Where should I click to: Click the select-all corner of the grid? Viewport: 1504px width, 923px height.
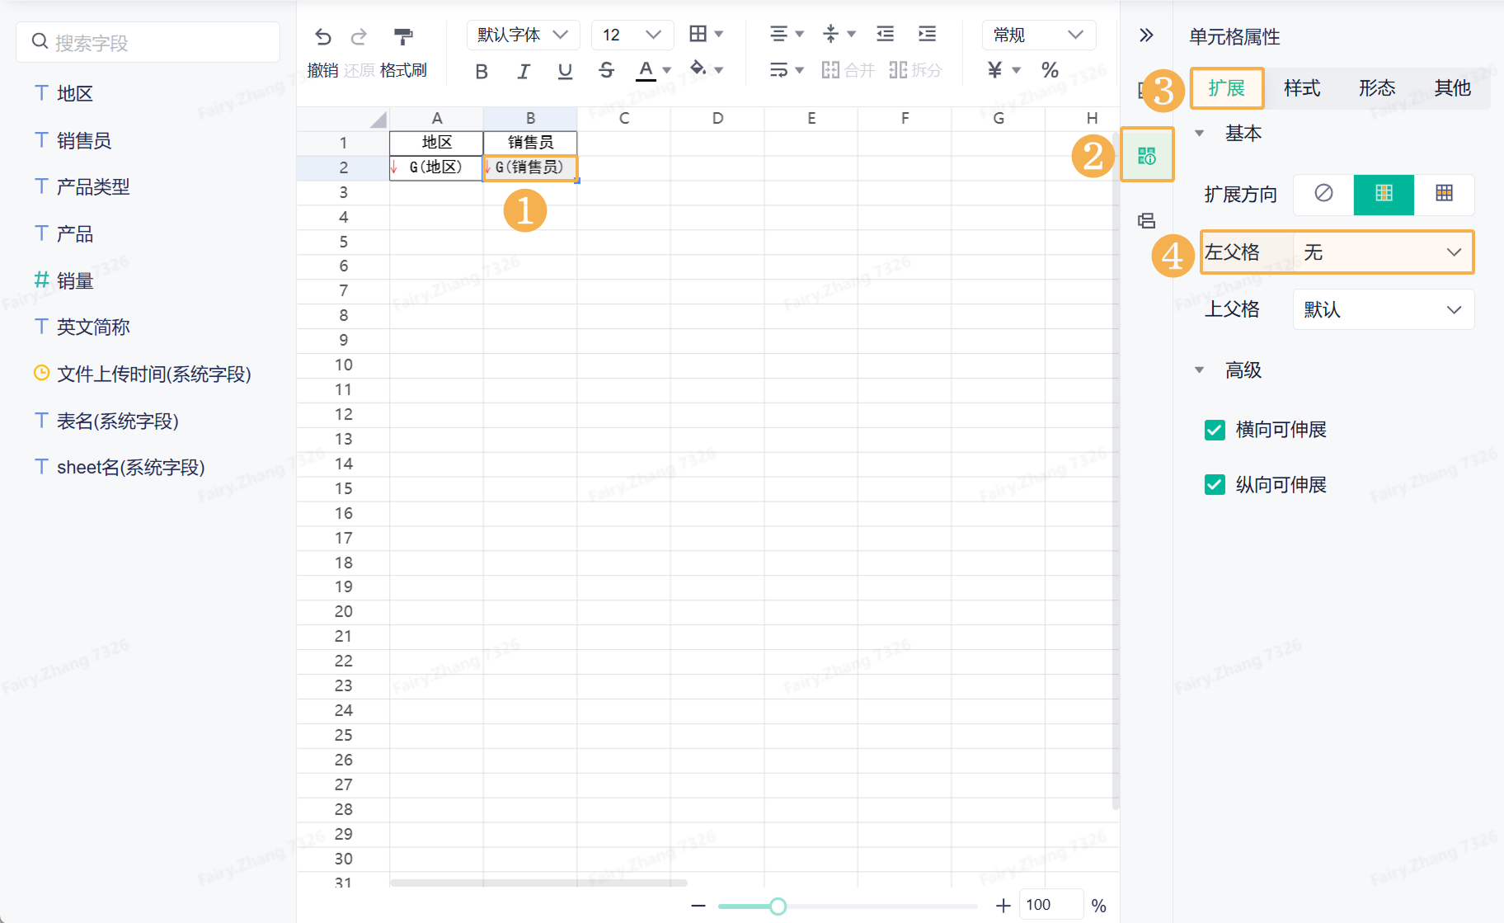click(x=378, y=119)
